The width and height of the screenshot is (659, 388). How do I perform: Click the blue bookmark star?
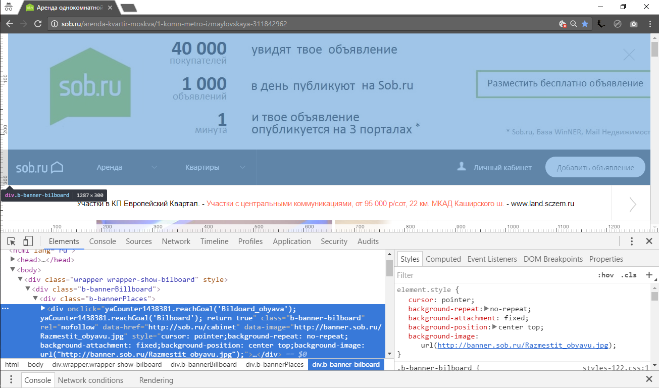coord(585,24)
